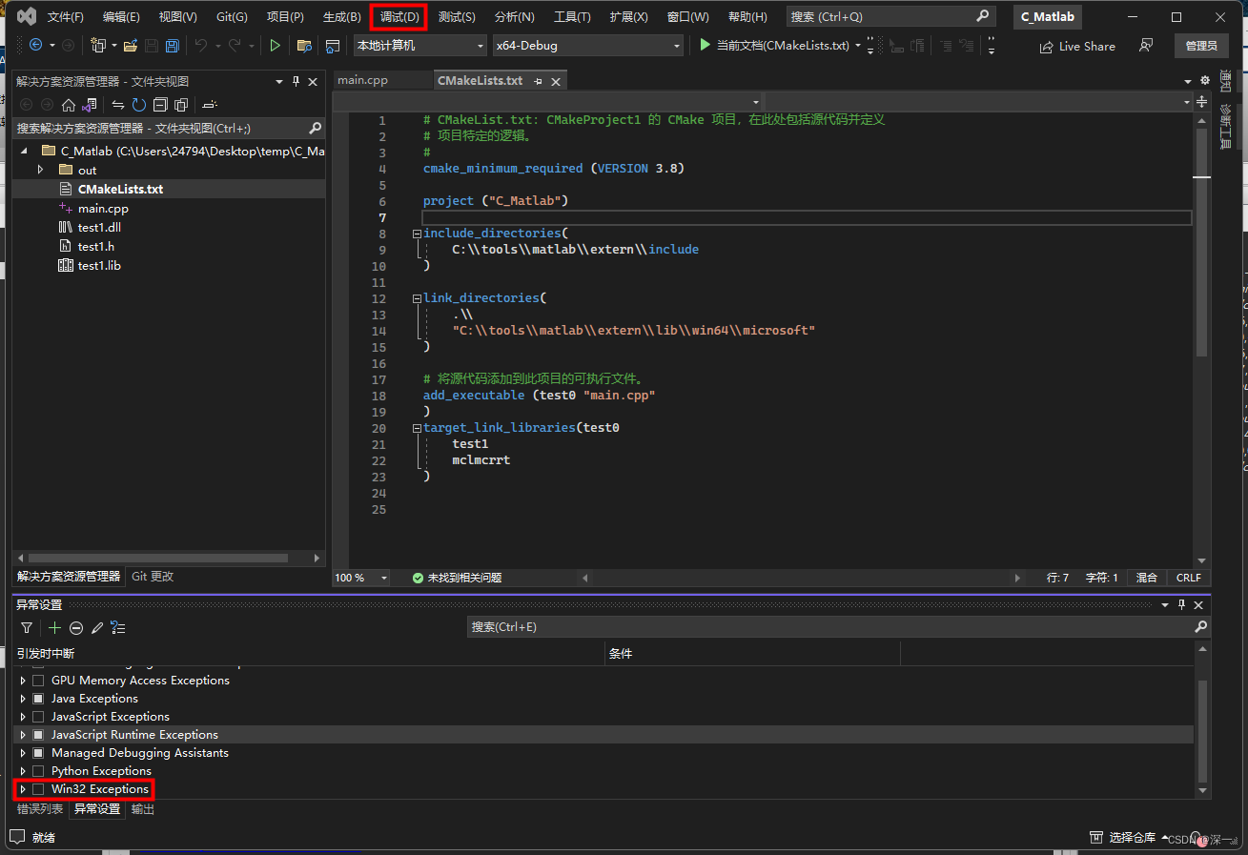Click the 管理员 button
This screenshot has height=855, width=1248.
[x=1201, y=46]
